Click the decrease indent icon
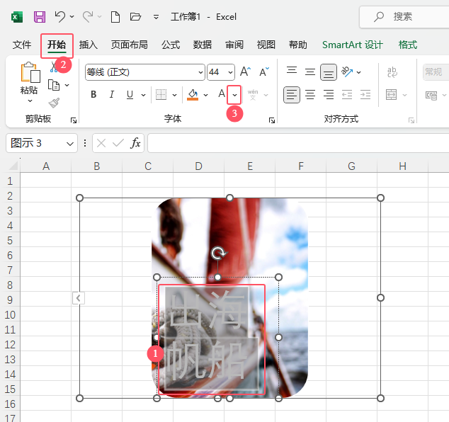The width and height of the screenshot is (449, 422). point(347,94)
